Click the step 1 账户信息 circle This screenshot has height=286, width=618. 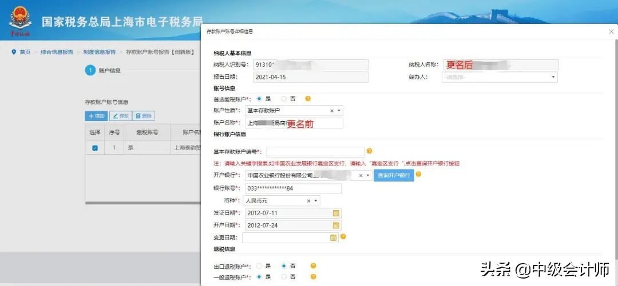point(90,70)
